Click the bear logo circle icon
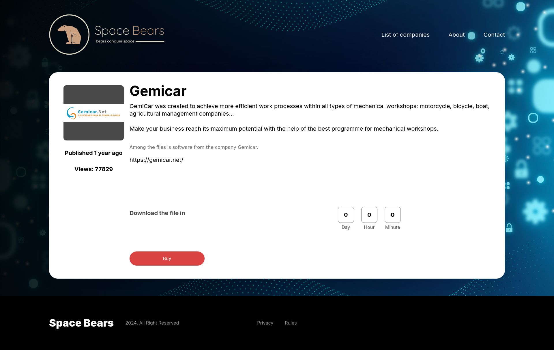The width and height of the screenshot is (554, 350). [x=69, y=34]
